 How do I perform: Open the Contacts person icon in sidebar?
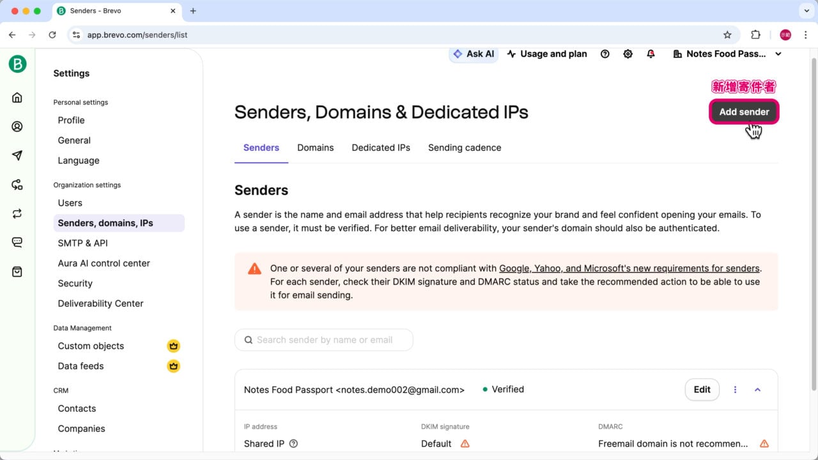17,126
